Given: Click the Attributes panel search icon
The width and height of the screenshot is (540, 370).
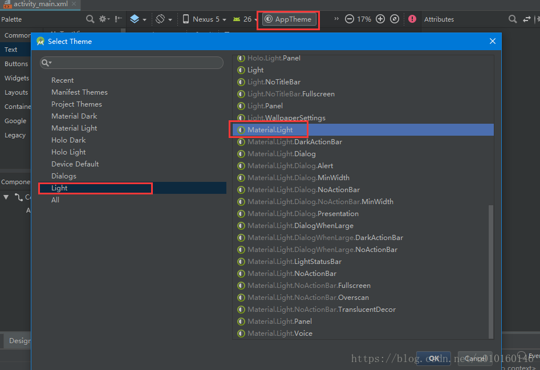Looking at the screenshot, I should [513, 19].
